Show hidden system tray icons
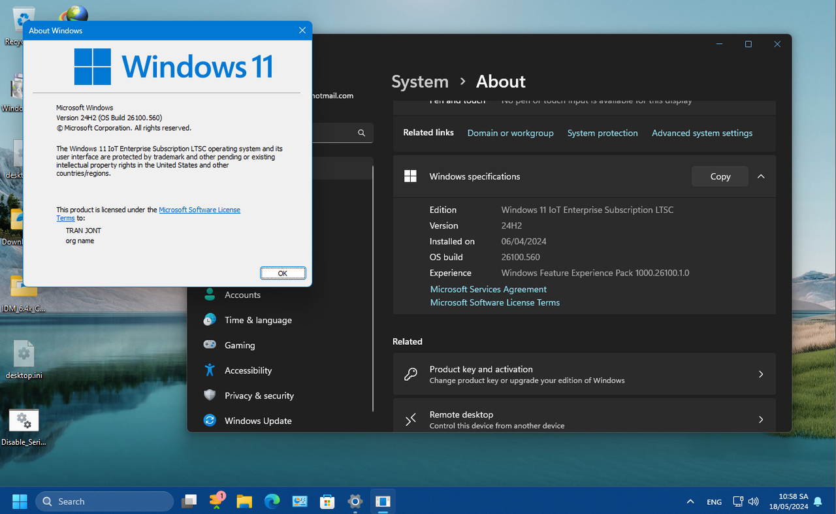836x514 pixels. pos(690,502)
